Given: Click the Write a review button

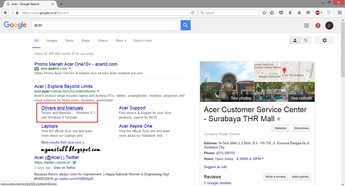Looking at the screenshot, I should [x=276, y=177].
